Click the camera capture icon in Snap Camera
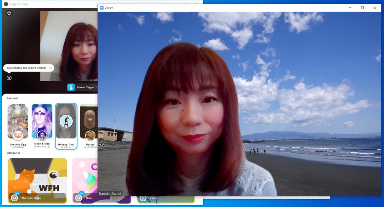Image resolution: width=384 pixels, height=207 pixels. point(9,78)
